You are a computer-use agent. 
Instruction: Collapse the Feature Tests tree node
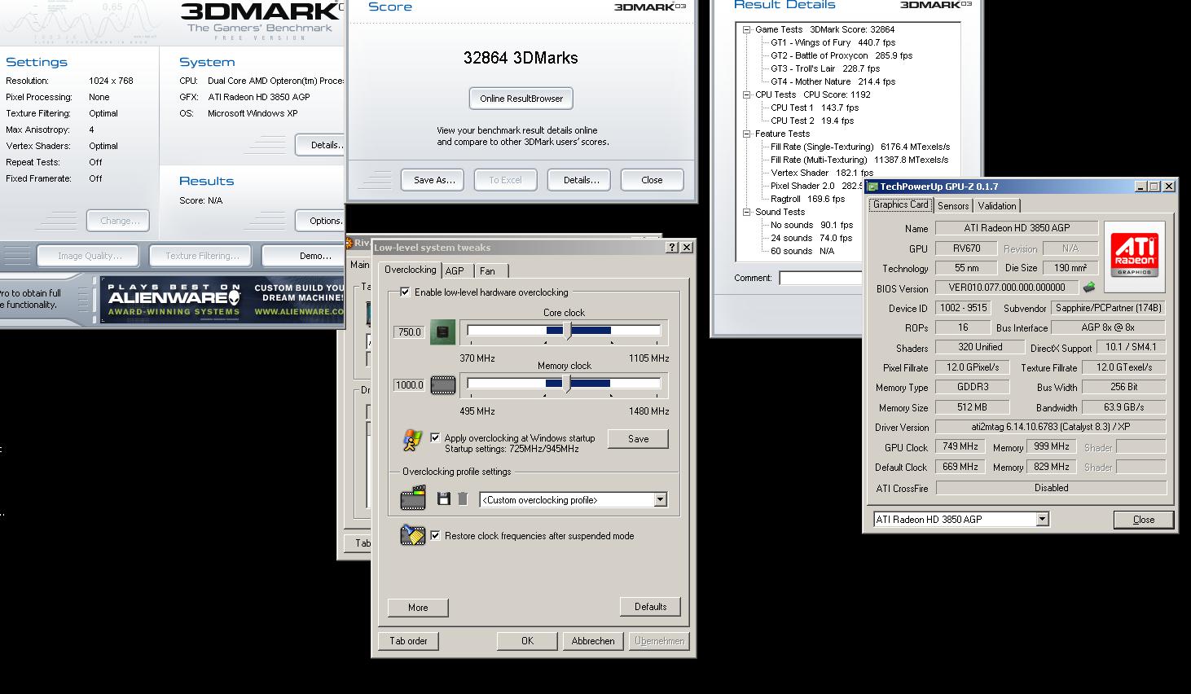point(746,134)
